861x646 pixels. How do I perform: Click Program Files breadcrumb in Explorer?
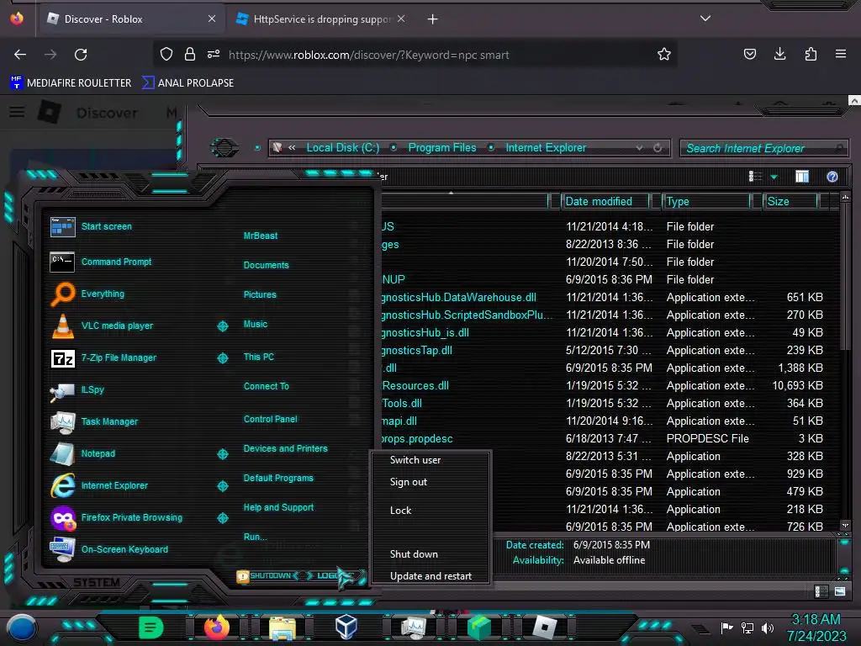point(442,148)
